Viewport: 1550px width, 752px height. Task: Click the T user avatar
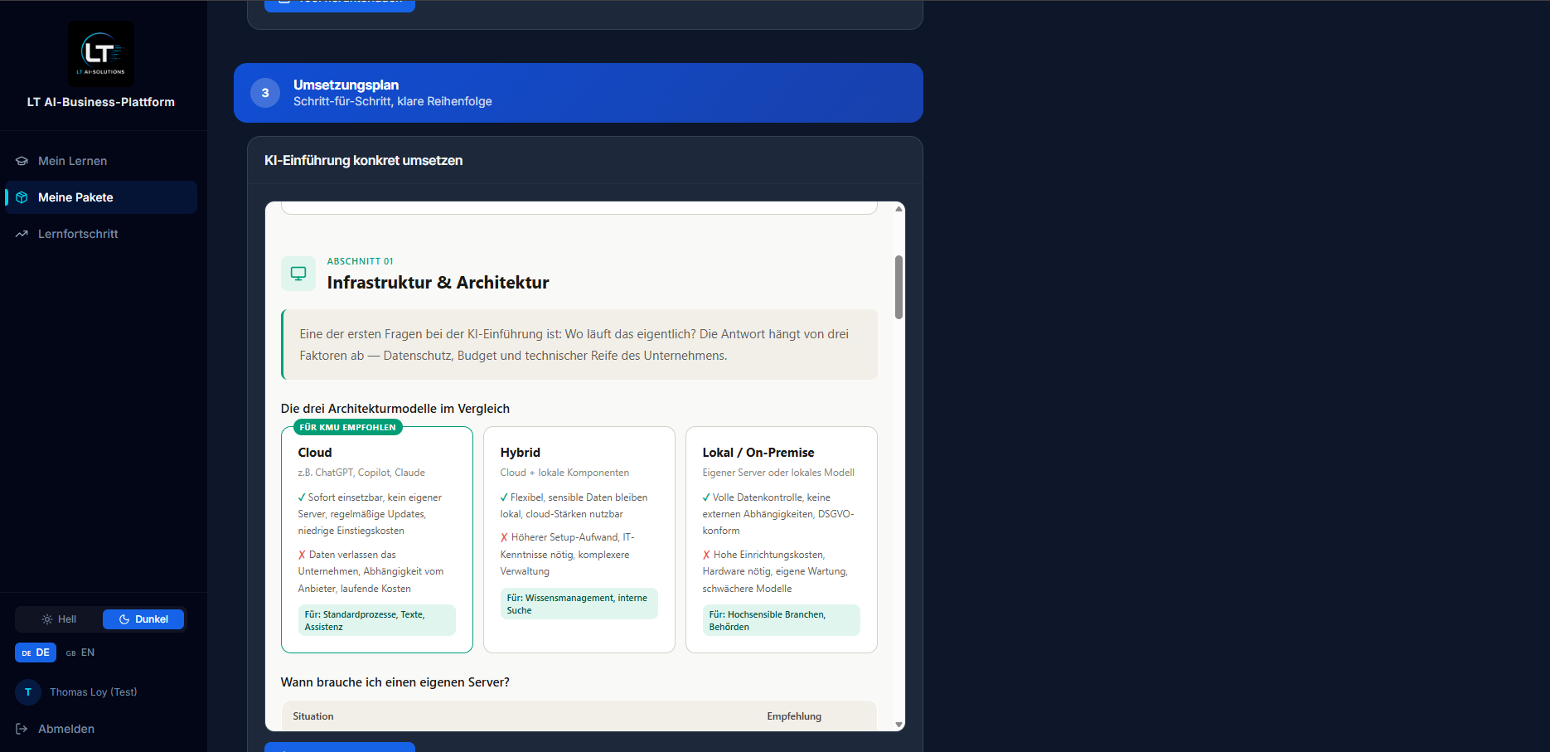click(28, 692)
